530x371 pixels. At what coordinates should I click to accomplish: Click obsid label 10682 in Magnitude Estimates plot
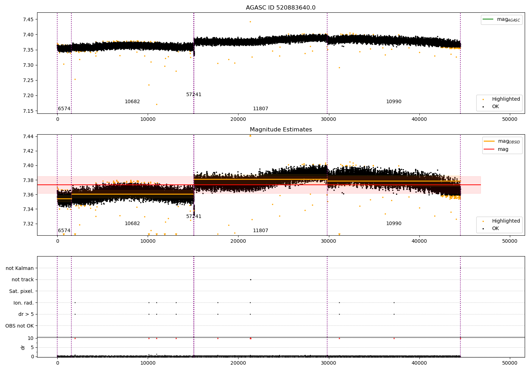132,224
